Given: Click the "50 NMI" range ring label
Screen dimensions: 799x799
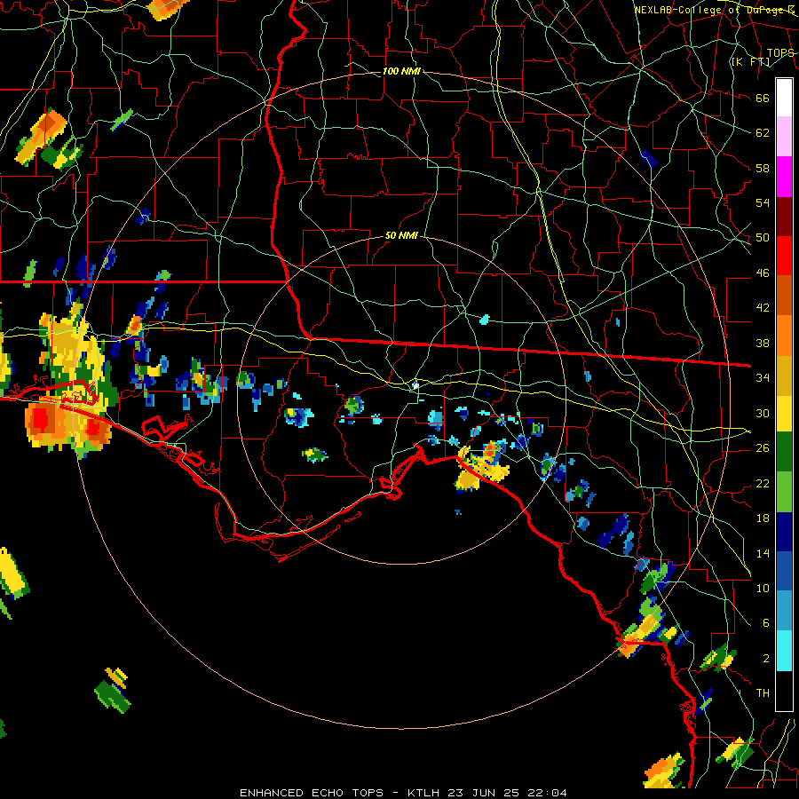Looking at the screenshot, I should pyautogui.click(x=401, y=235).
